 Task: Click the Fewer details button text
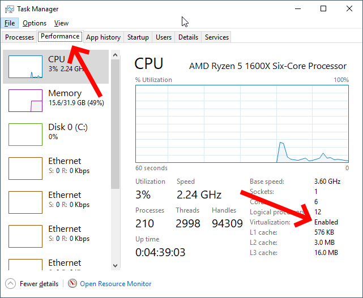(39, 284)
